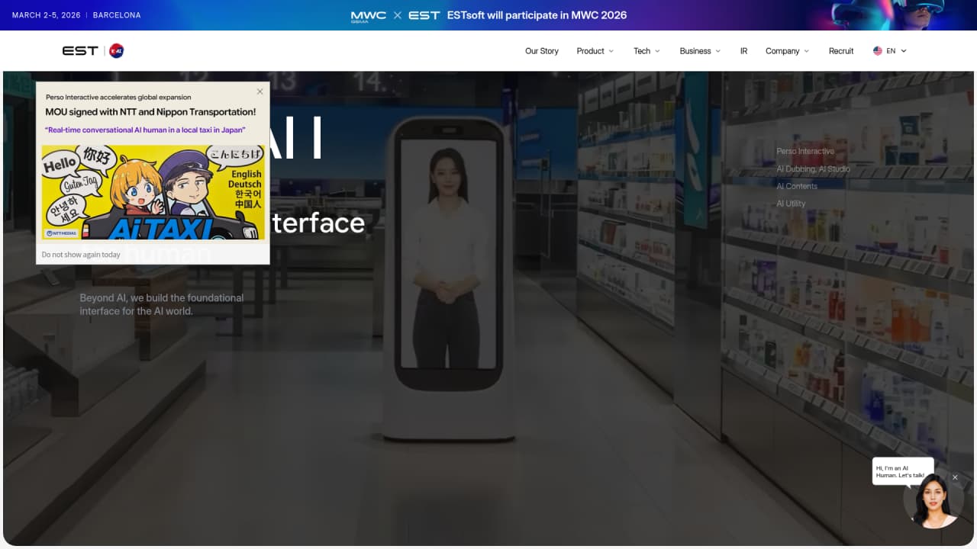Viewport: 977px width, 549px height.
Task: Select AI Contents in the side list
Action: point(797,186)
